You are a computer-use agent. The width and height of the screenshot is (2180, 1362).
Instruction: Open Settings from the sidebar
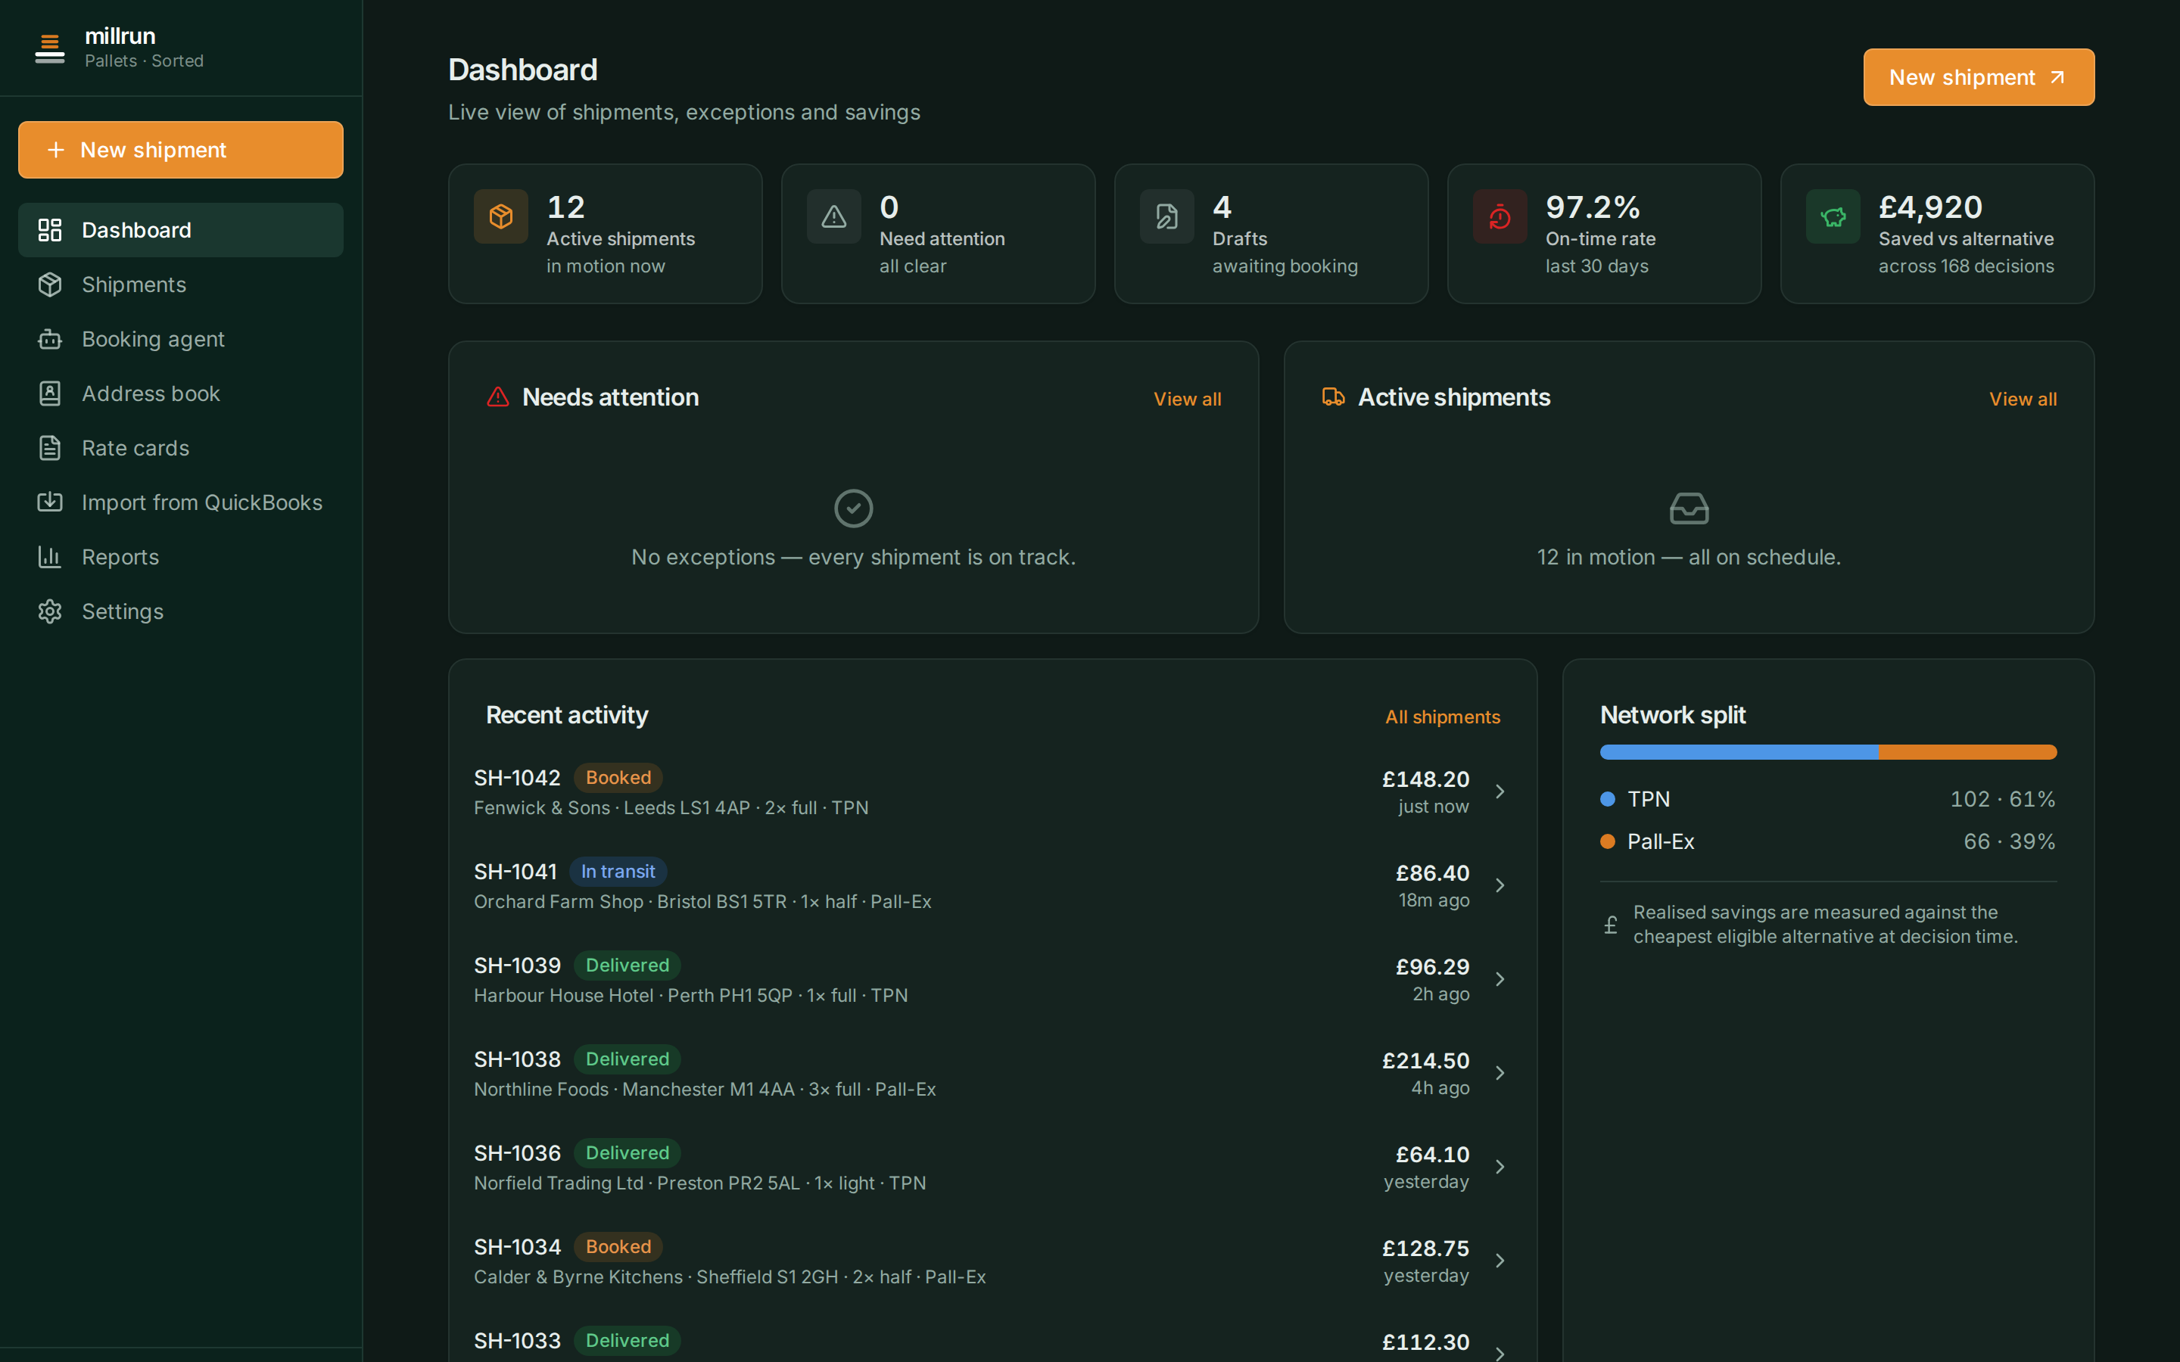[180, 611]
